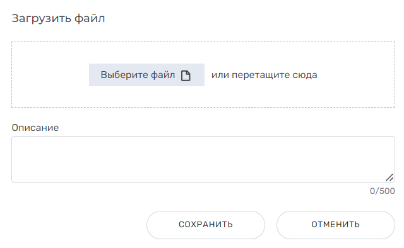This screenshot has width=404, height=248.
Task: Click the Описание field label
Action: coord(35,128)
